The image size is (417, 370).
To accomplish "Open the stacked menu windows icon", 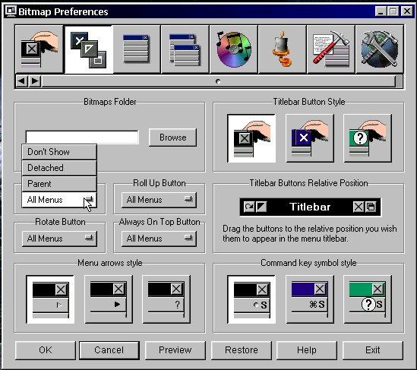I will tap(185, 49).
